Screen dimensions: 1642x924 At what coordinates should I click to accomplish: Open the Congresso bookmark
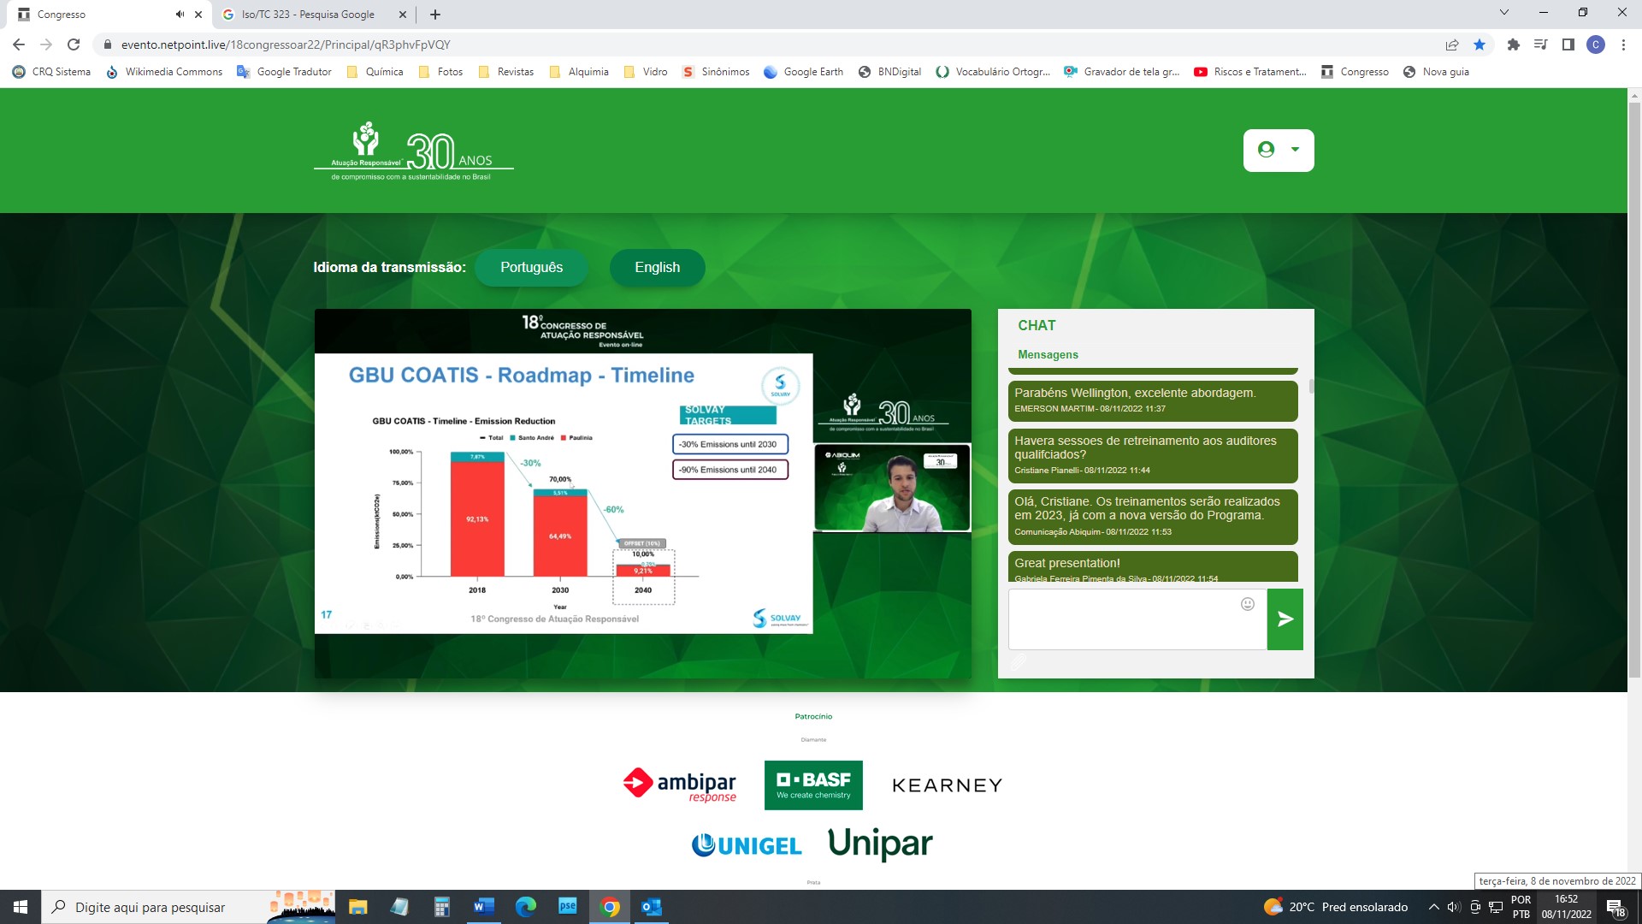pos(1355,72)
